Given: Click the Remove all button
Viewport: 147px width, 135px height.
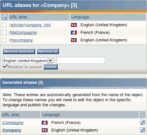Looking at the screenshot, I should pyautogui.click(x=48, y=51).
